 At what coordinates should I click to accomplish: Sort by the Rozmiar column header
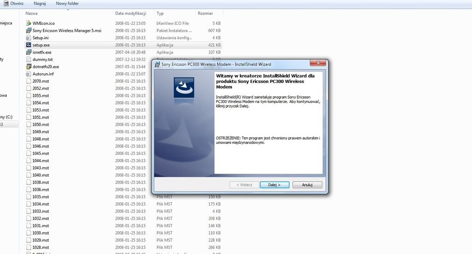click(205, 13)
